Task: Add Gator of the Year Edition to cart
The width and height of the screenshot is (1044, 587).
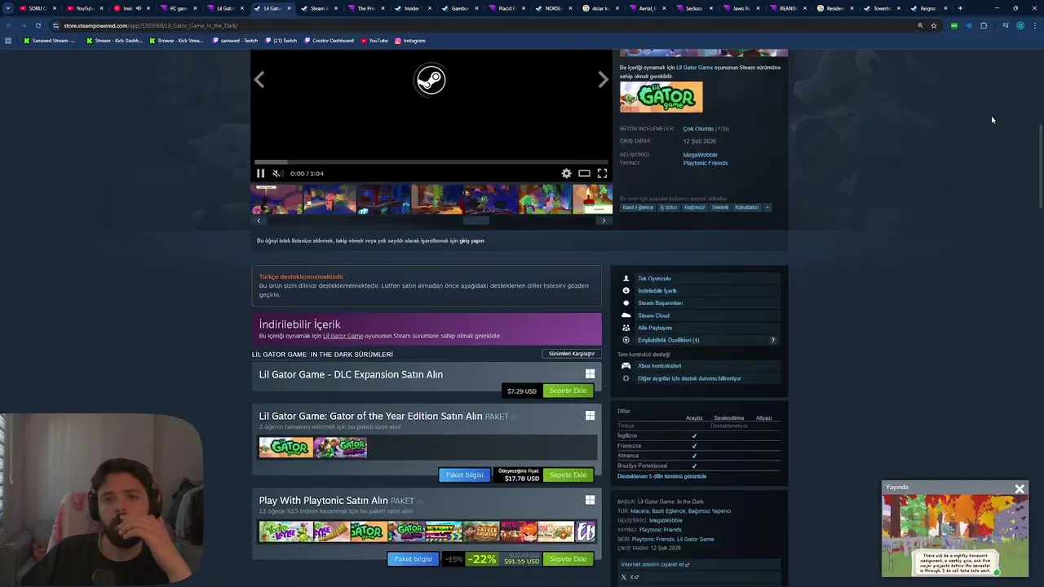Action: 568,474
